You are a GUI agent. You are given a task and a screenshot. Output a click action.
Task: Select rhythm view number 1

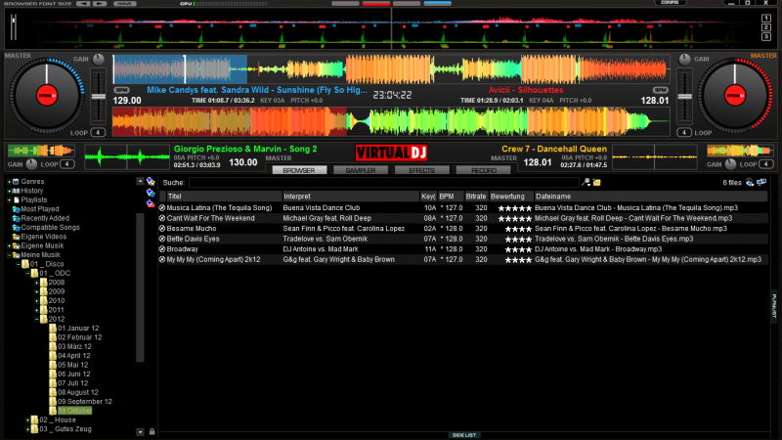coord(766,18)
